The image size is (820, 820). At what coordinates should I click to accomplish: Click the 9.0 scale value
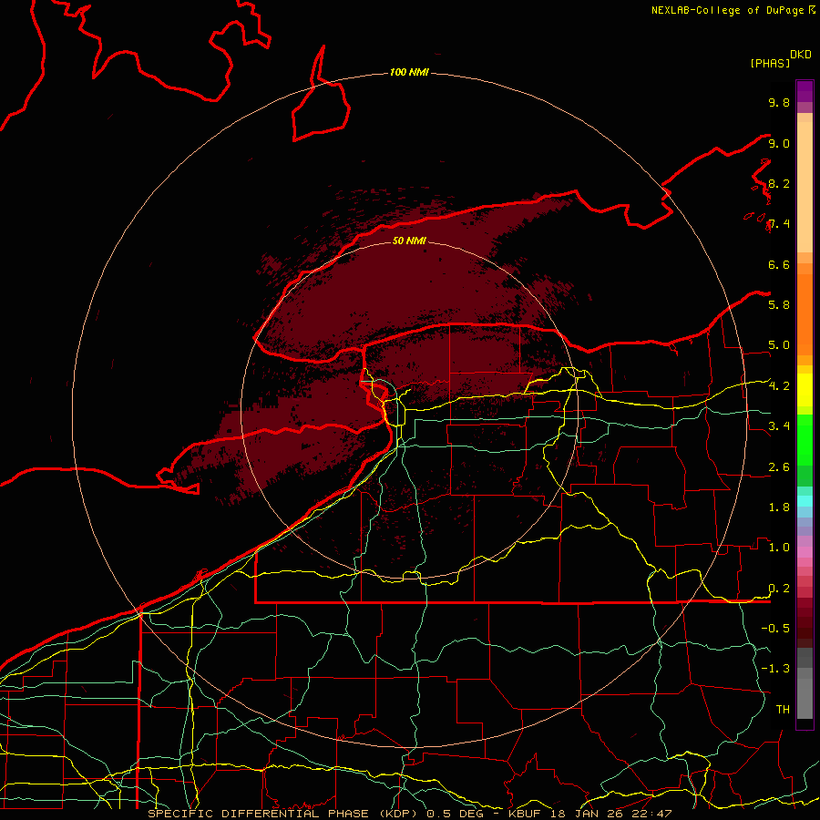click(779, 143)
